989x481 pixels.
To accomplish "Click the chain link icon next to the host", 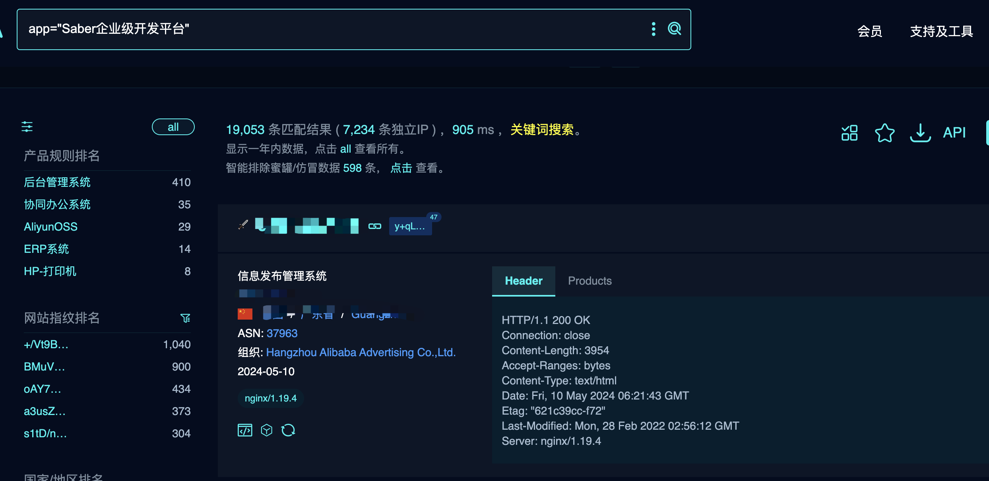I will click(375, 226).
